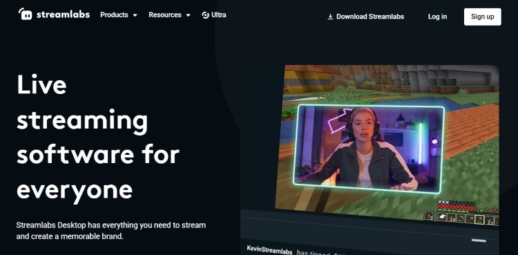
Task: Expand the Resources dropdown arrow
Action: point(189,15)
